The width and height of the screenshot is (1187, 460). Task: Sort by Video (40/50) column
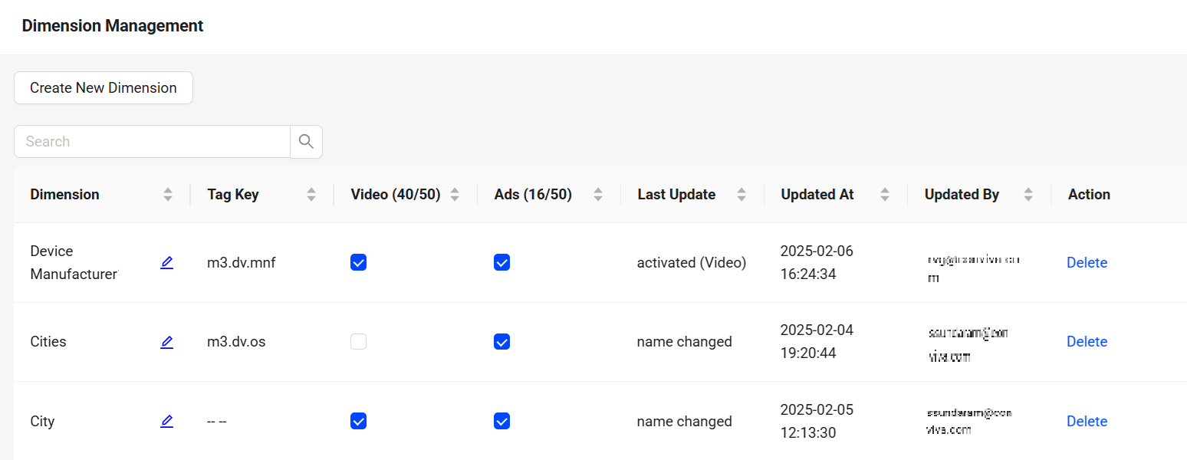455,195
